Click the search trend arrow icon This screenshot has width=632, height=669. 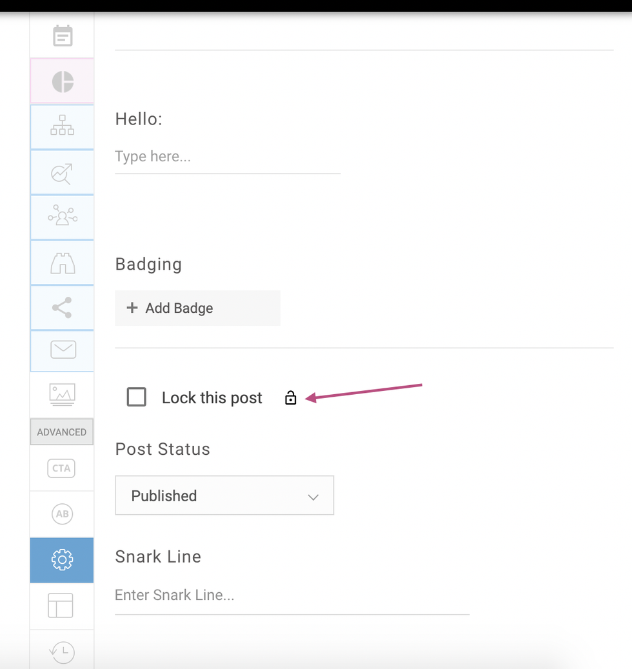(x=63, y=172)
